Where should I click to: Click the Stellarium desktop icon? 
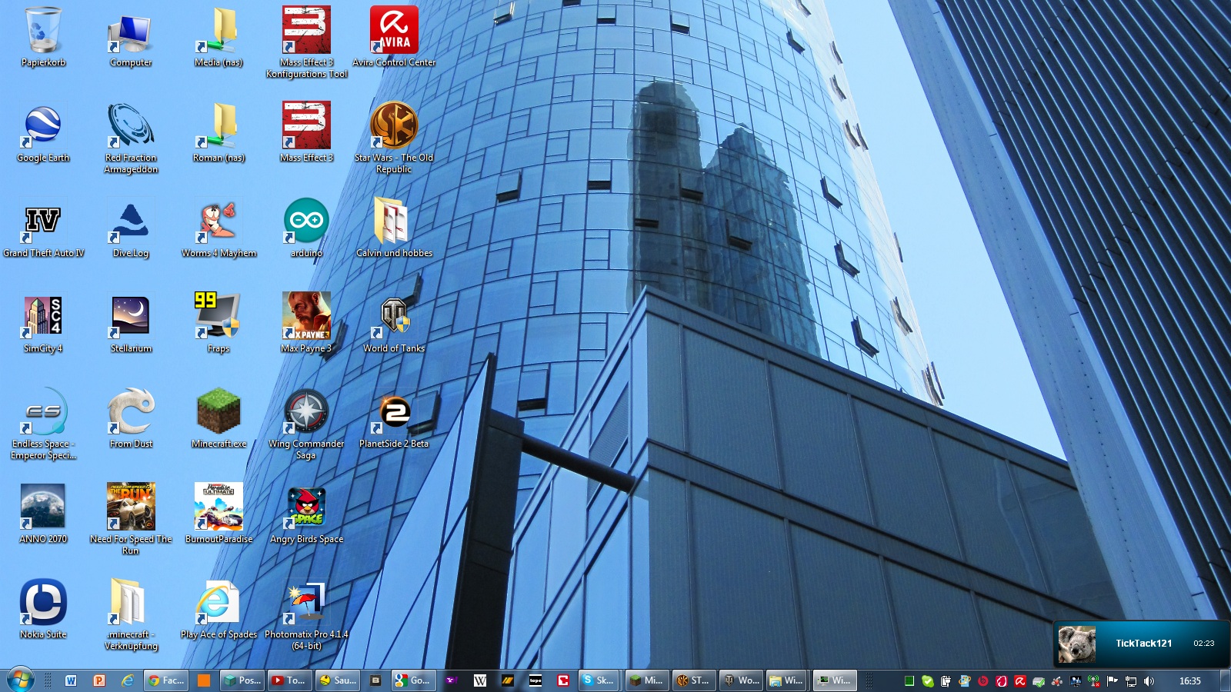[131, 318]
